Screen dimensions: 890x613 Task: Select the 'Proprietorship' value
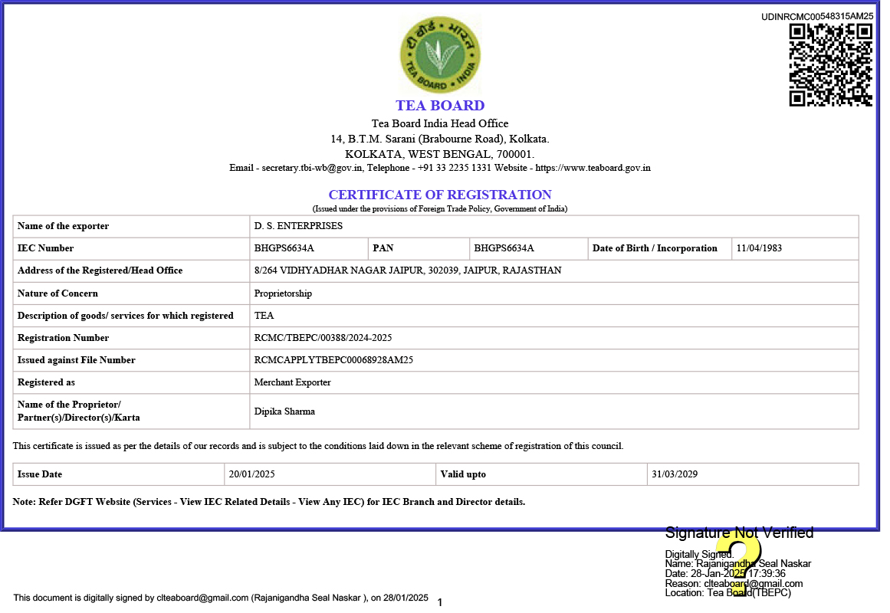283,293
